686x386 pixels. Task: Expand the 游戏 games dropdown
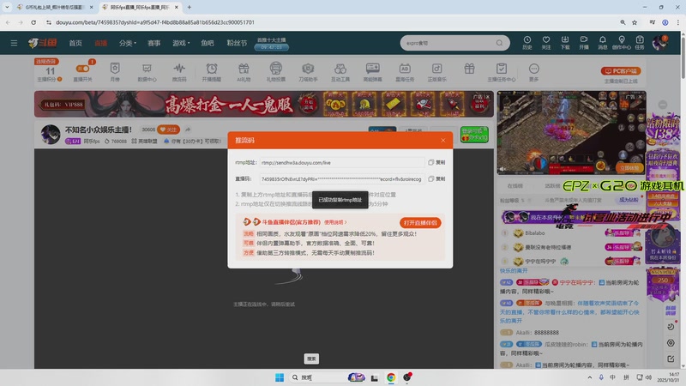pyautogui.click(x=181, y=43)
